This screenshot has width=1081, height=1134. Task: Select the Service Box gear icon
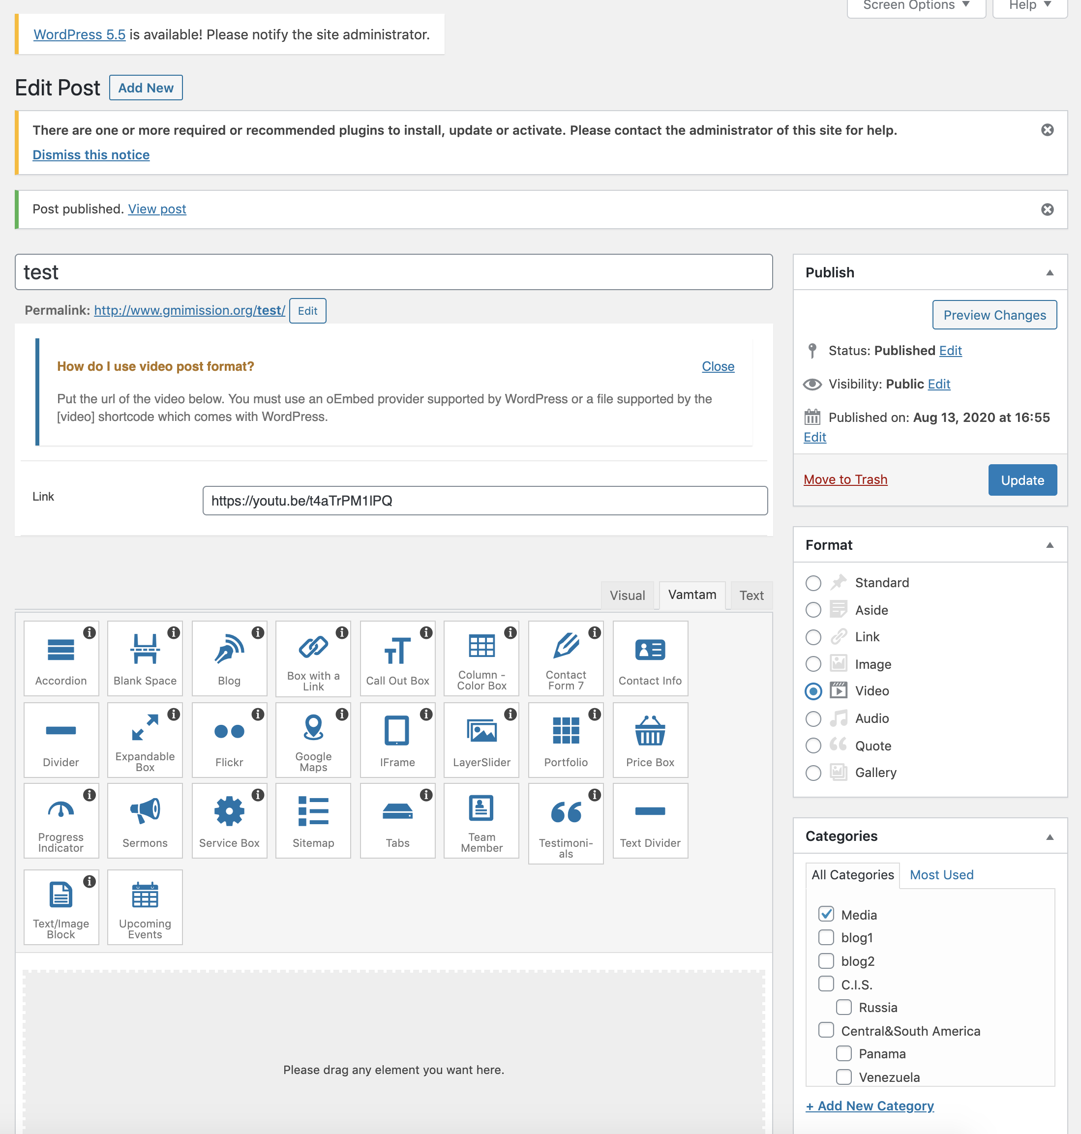point(229,811)
